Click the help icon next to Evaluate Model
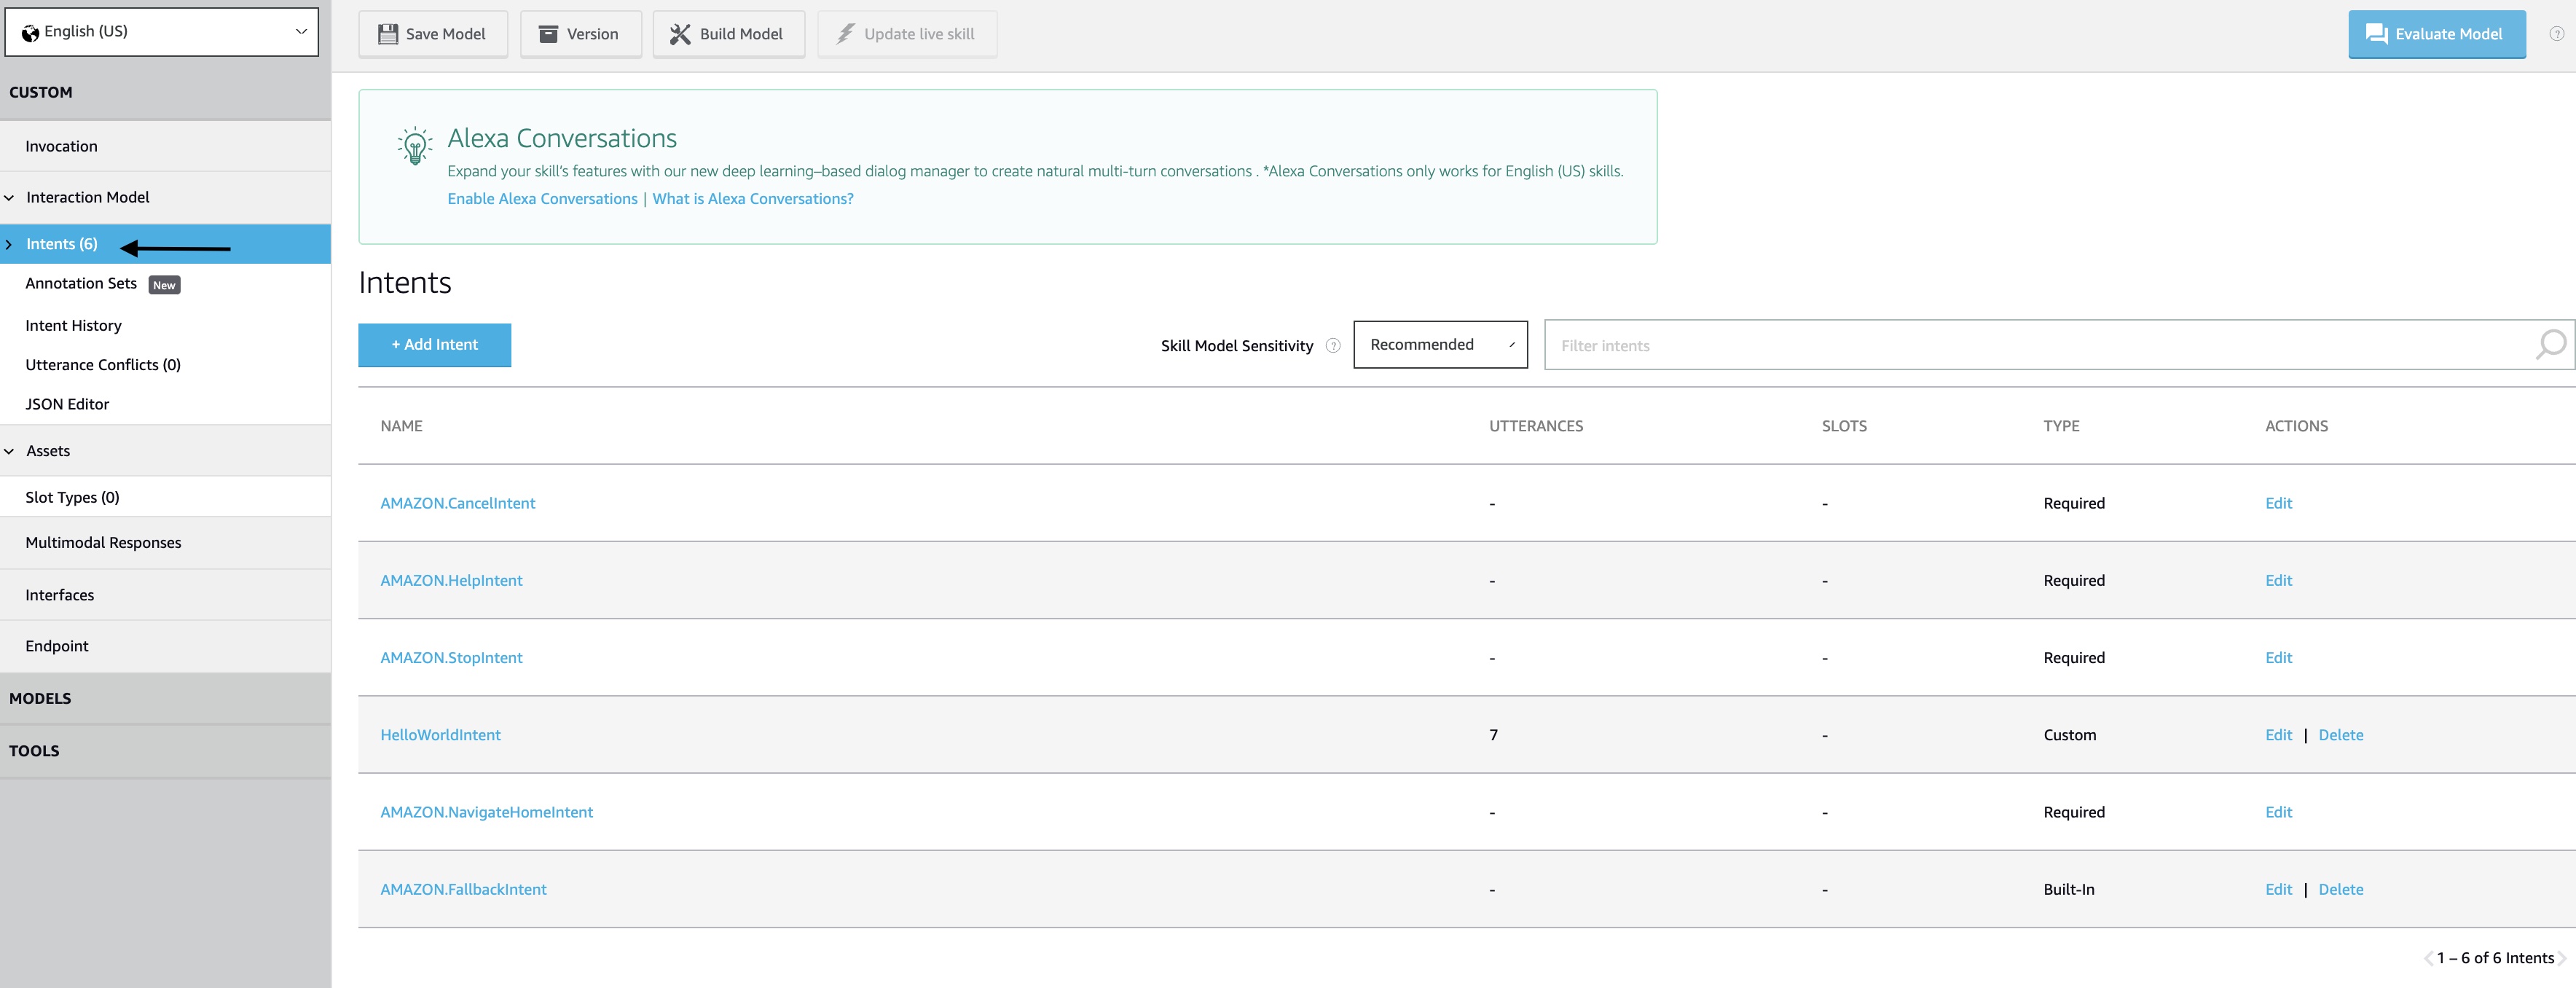Screen dimensions: 2576x988 point(2556,34)
